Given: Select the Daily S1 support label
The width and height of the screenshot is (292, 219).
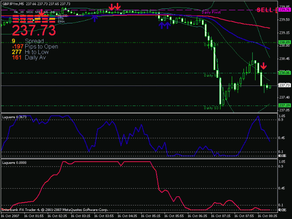Looking at the screenshot, I should tap(211, 45).
